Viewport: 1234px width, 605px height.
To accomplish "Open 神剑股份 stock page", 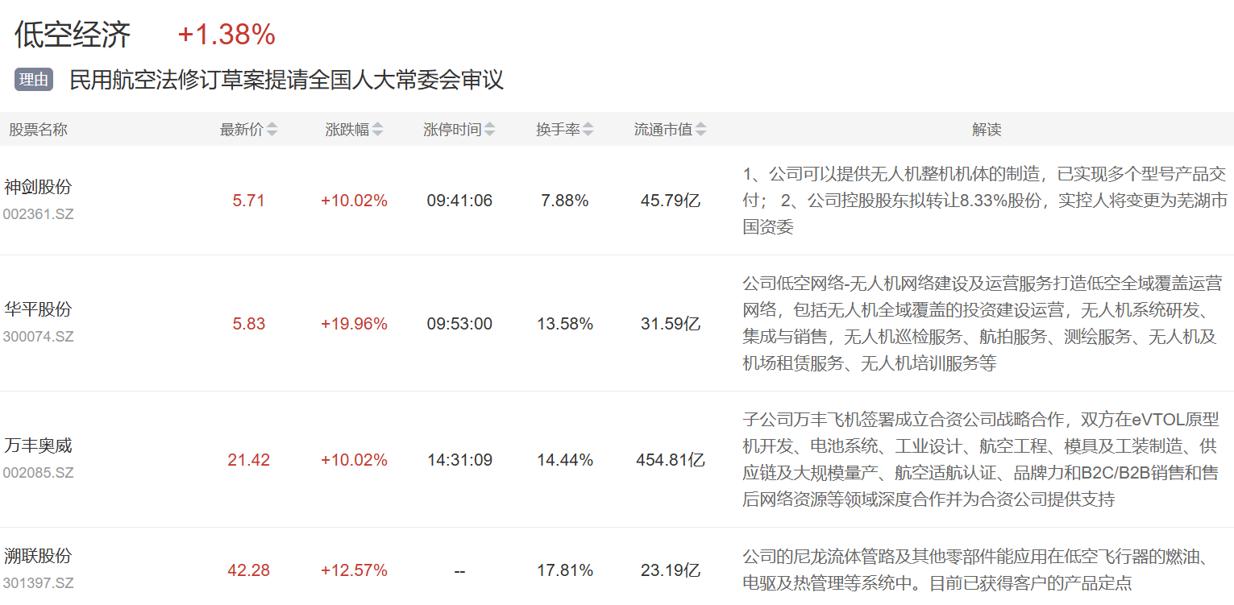I will [38, 187].
